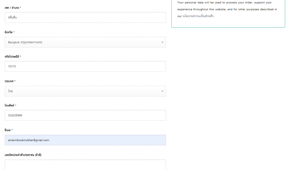Click the อีเมล field label
Screen dimensions: 289x170
[8, 130]
